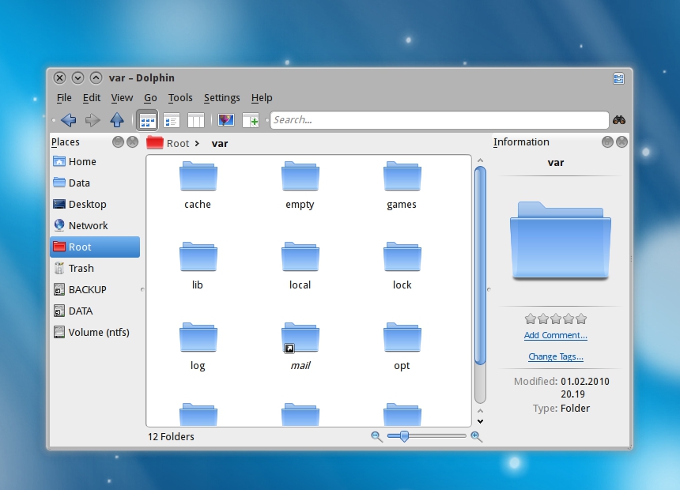
Task: Go up to parent folder arrow
Action: coord(117,120)
